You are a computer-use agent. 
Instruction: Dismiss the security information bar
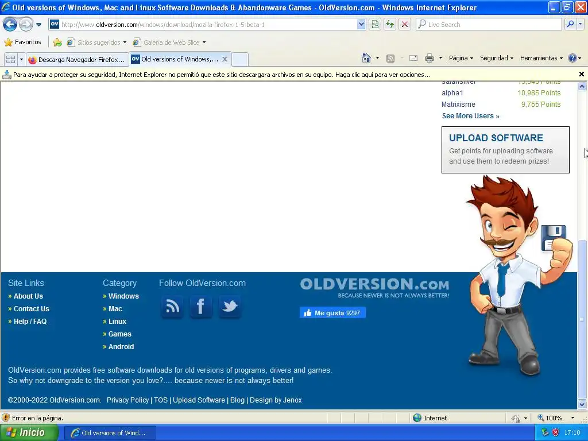tap(582, 74)
